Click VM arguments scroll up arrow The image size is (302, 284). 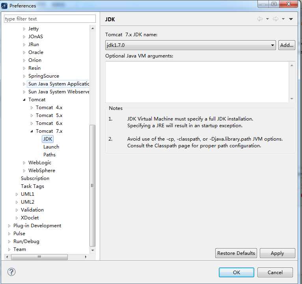coord(292,65)
